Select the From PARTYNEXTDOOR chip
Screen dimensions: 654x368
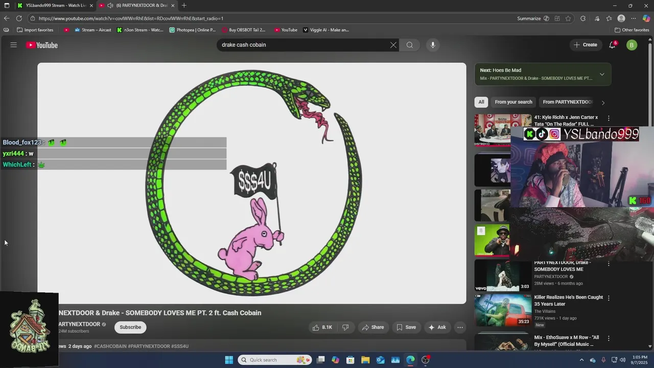[x=568, y=102]
